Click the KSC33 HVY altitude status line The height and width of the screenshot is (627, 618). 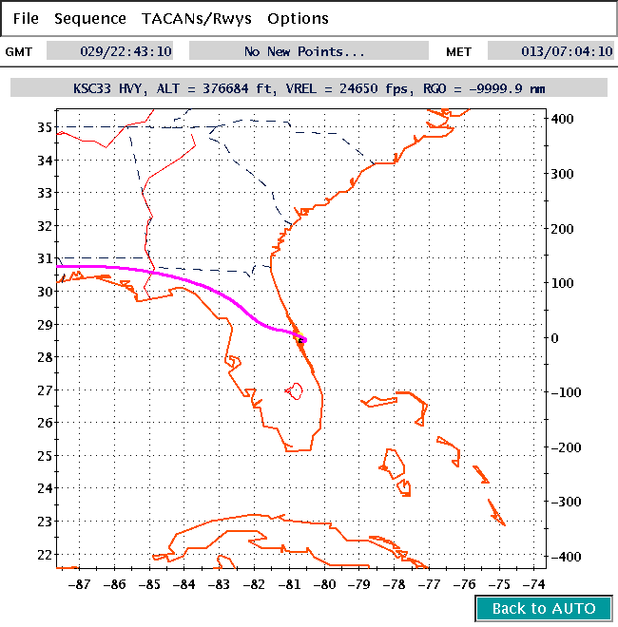(309, 88)
